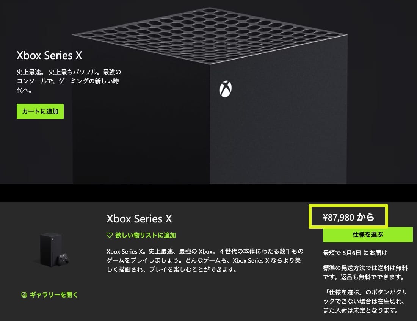Click the heart icon beside wishlist link
The image size is (417, 321).
[110, 235]
